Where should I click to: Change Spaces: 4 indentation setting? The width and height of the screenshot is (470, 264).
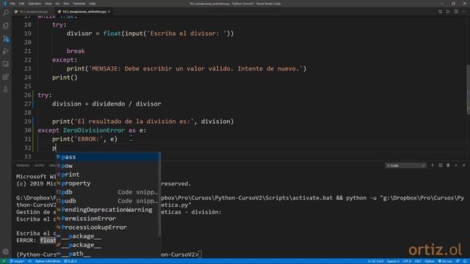394,261
